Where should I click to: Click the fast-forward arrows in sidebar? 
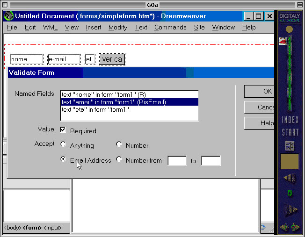click(x=291, y=209)
